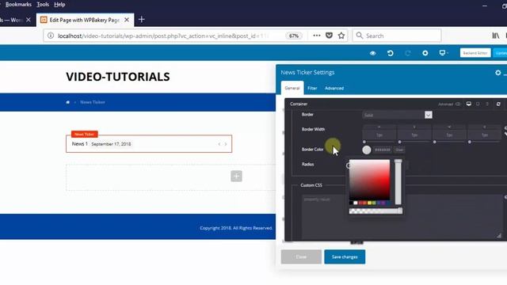The width and height of the screenshot is (507, 285).
Task: Click the undo icon in WPBakery toolbar
Action: (391, 53)
